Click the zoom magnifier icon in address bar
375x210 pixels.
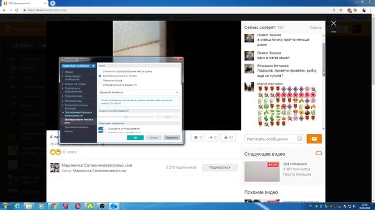334,10
